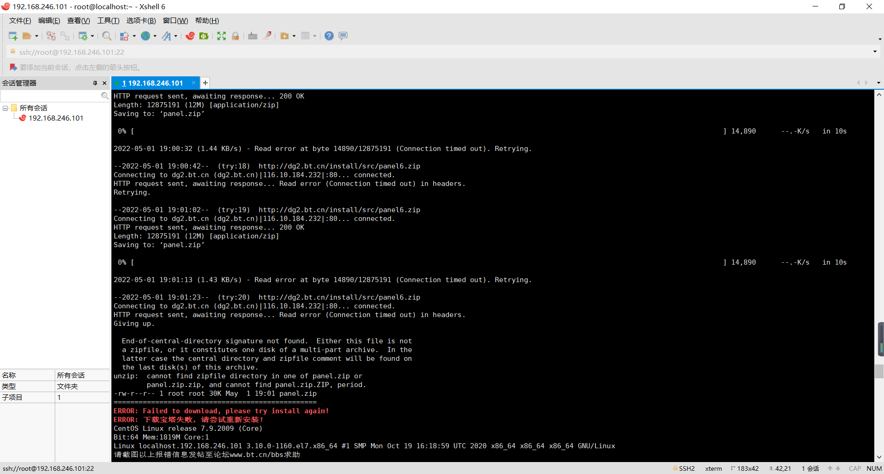Pin the 会话管理器 panel
This screenshot has width=884, height=474.
point(95,83)
